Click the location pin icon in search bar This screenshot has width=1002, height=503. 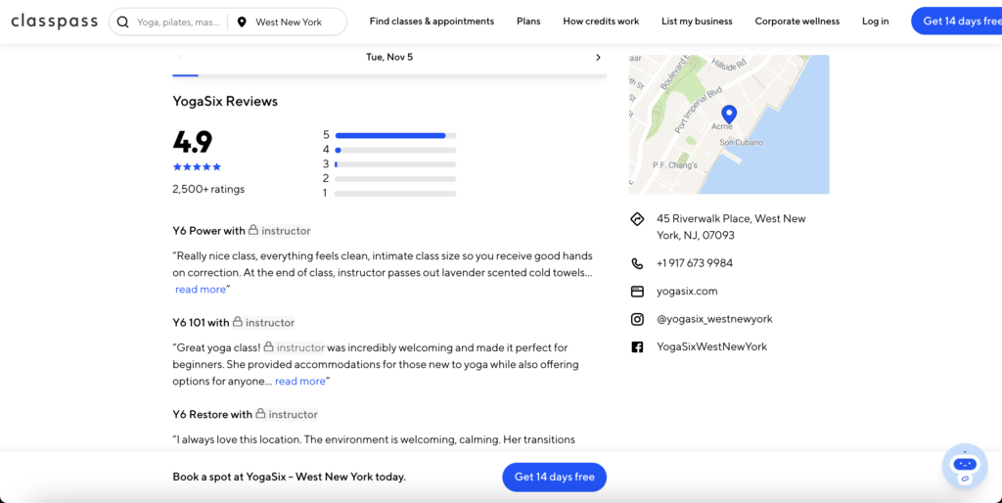(242, 22)
